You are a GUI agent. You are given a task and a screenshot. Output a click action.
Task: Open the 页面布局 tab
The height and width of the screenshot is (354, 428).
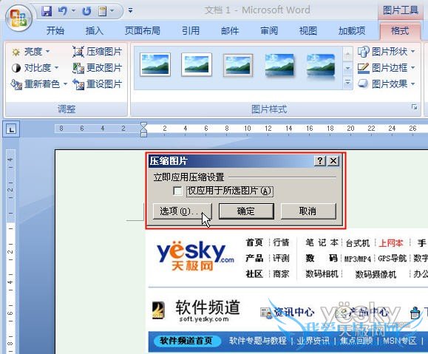(x=143, y=30)
